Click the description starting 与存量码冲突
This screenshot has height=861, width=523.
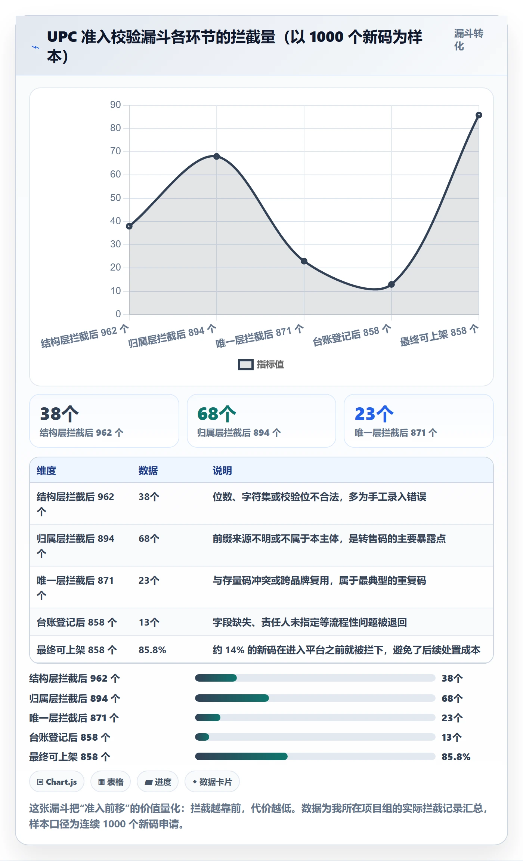point(319,580)
